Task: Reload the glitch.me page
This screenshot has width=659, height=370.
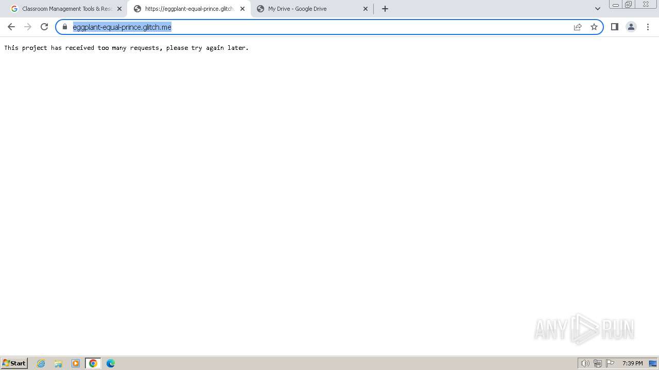Action: pyautogui.click(x=44, y=27)
